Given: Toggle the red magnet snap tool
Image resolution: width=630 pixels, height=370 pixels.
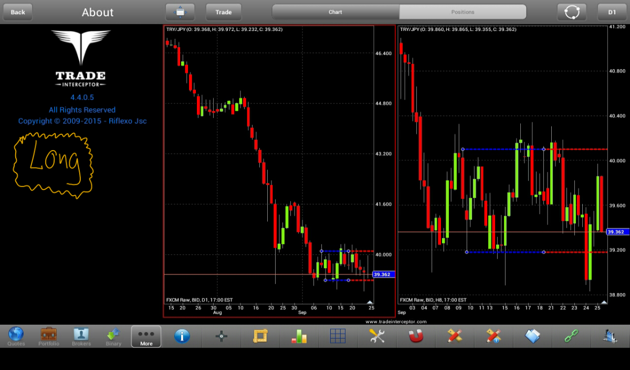Looking at the screenshot, I should 416,336.
